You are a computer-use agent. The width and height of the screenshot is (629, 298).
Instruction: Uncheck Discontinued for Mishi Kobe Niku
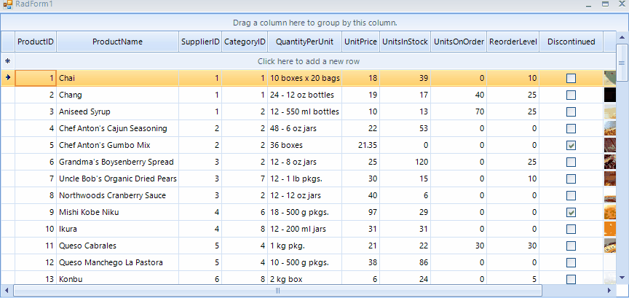(571, 212)
